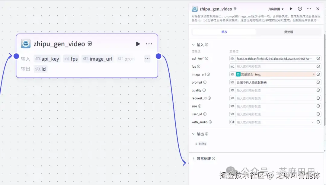Click the str.image_url tag on node
The width and height of the screenshot is (326, 185).
[97, 59]
